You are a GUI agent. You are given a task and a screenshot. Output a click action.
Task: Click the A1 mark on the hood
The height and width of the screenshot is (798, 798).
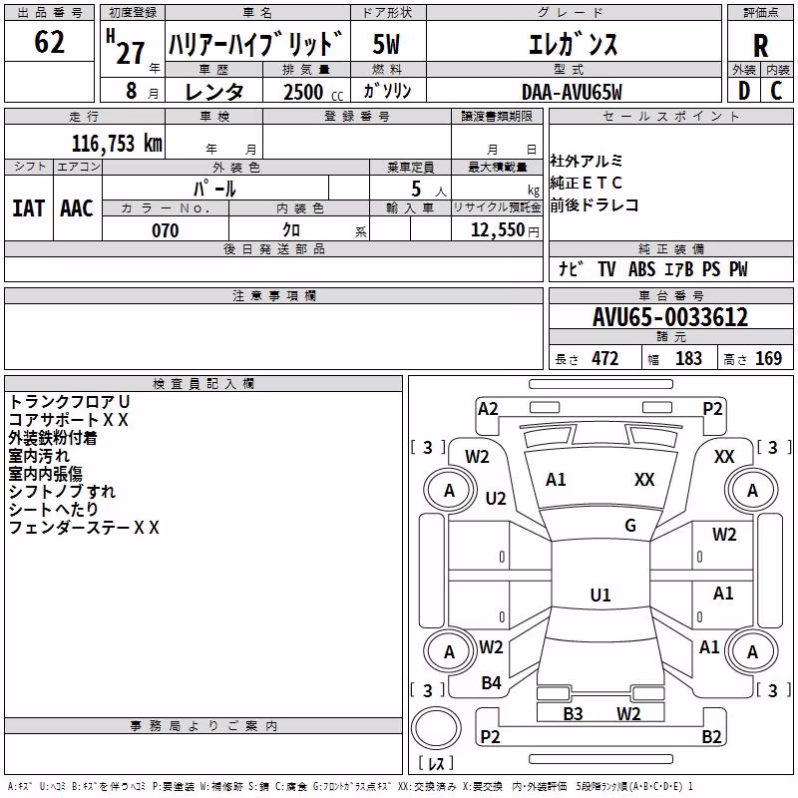point(556,480)
